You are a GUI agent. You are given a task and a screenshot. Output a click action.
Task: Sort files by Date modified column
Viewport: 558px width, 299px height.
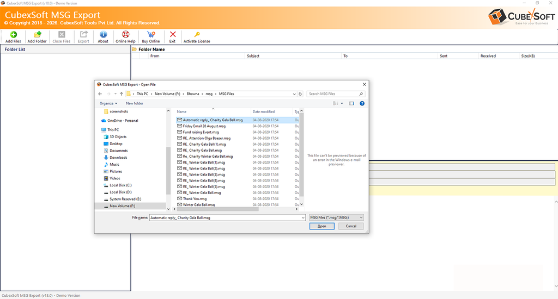[x=272, y=111]
